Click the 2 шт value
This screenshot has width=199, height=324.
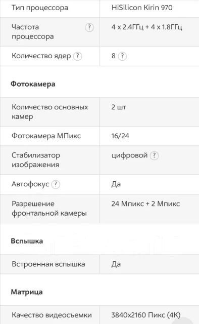[x=119, y=107]
